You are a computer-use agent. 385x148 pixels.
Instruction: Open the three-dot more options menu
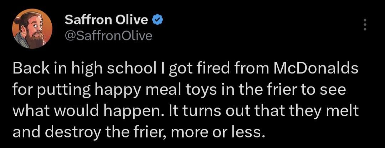point(365,24)
